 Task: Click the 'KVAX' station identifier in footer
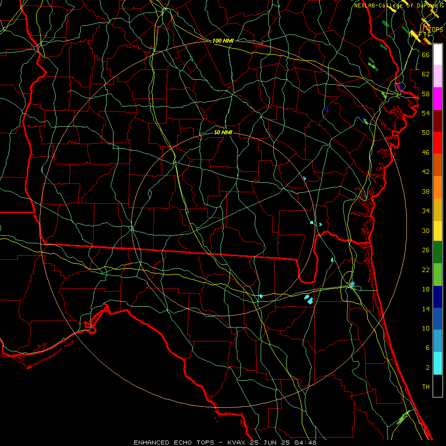click(x=237, y=443)
